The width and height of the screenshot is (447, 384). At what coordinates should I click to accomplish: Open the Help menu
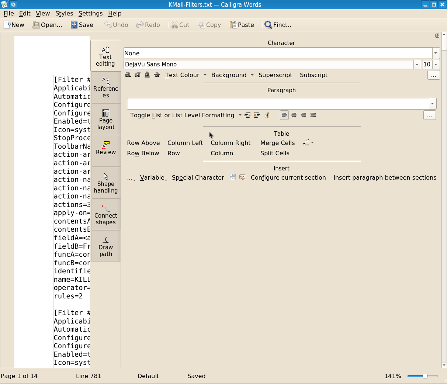click(115, 13)
